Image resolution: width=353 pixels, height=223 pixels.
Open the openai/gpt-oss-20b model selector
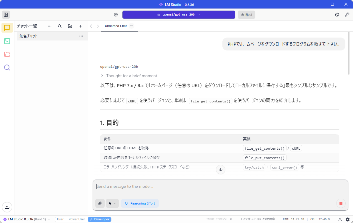179,15
